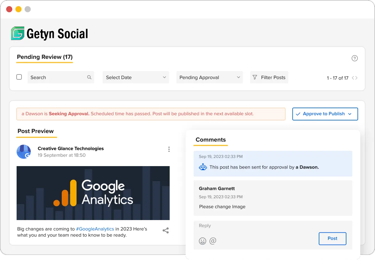Open the emoji picker in the reply box

point(203,241)
